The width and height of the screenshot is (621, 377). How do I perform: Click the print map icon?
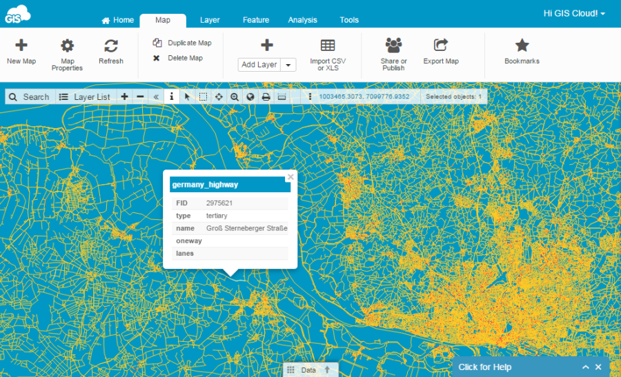pos(266,97)
